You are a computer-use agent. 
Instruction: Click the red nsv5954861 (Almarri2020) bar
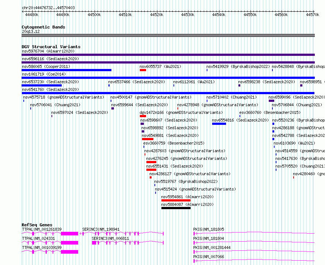(176, 200)
